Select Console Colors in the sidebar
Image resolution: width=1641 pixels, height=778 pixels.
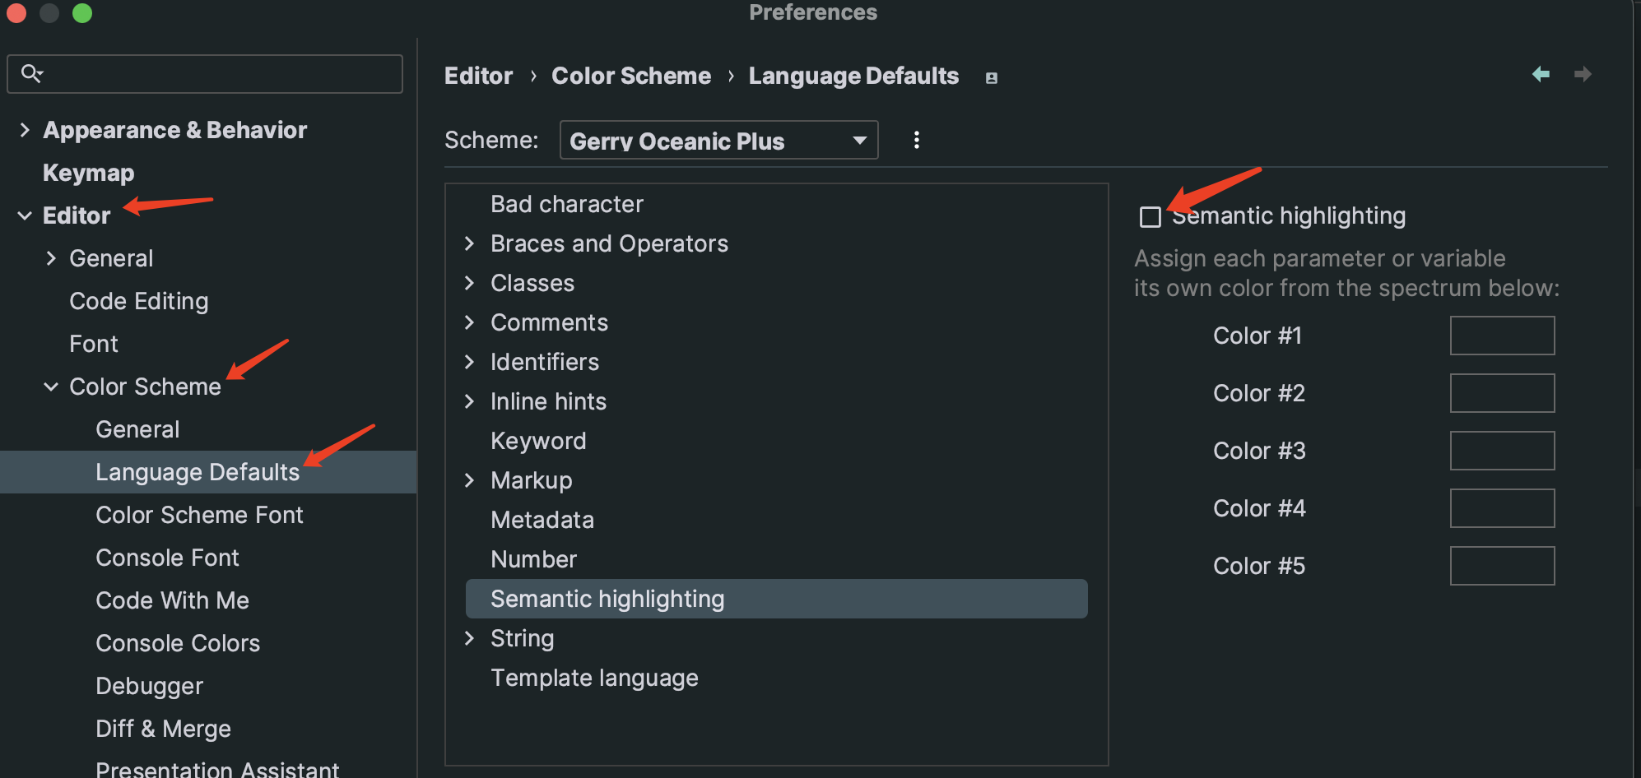point(178,643)
